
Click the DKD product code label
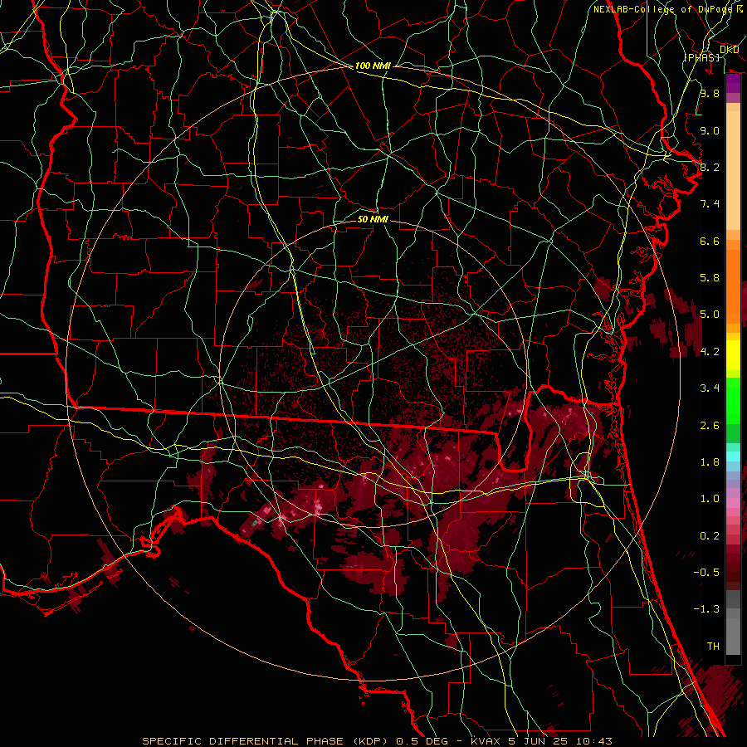(729, 50)
